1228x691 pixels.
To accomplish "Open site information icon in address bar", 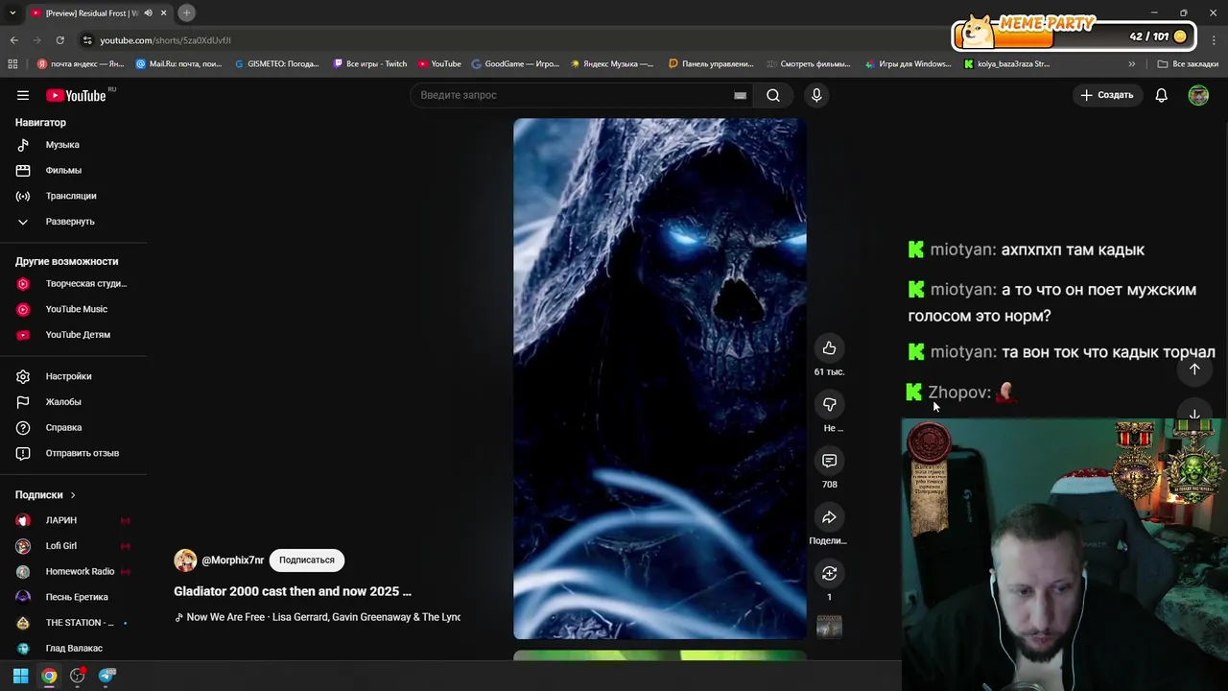I will pyautogui.click(x=87, y=40).
